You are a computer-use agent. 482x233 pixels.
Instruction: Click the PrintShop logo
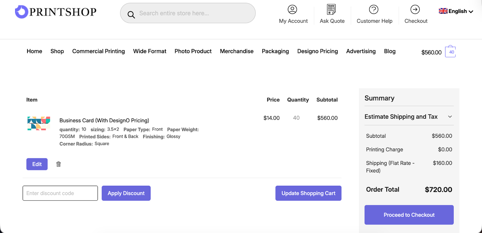coord(56,12)
